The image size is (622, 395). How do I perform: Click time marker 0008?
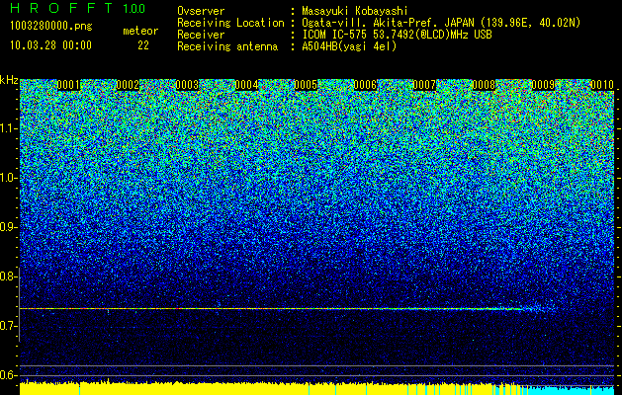pos(484,85)
